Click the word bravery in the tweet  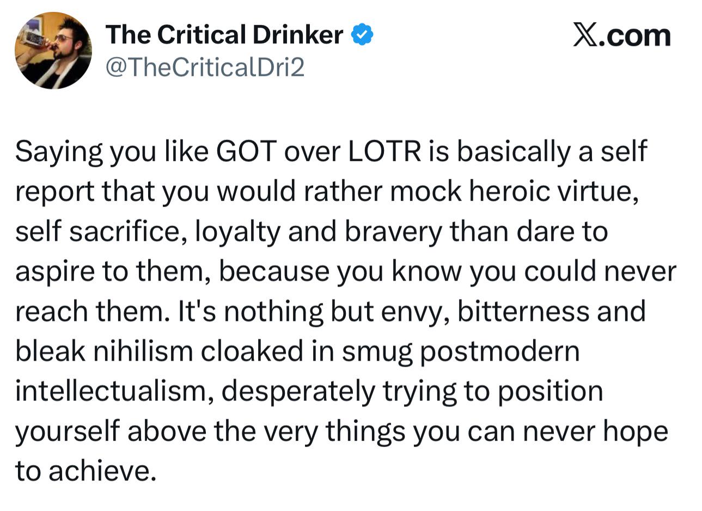pyautogui.click(x=393, y=232)
